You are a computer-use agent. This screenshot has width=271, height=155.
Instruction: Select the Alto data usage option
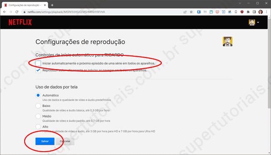point(38,127)
